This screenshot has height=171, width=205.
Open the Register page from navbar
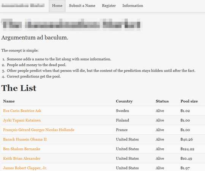(x=109, y=6)
